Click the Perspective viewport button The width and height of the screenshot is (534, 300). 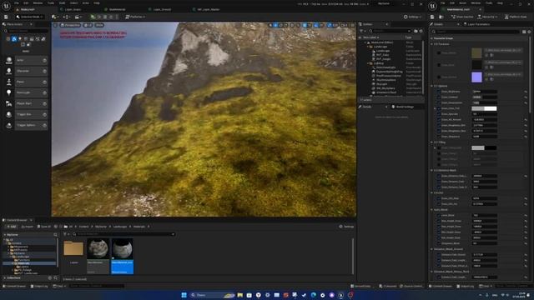pos(70,25)
